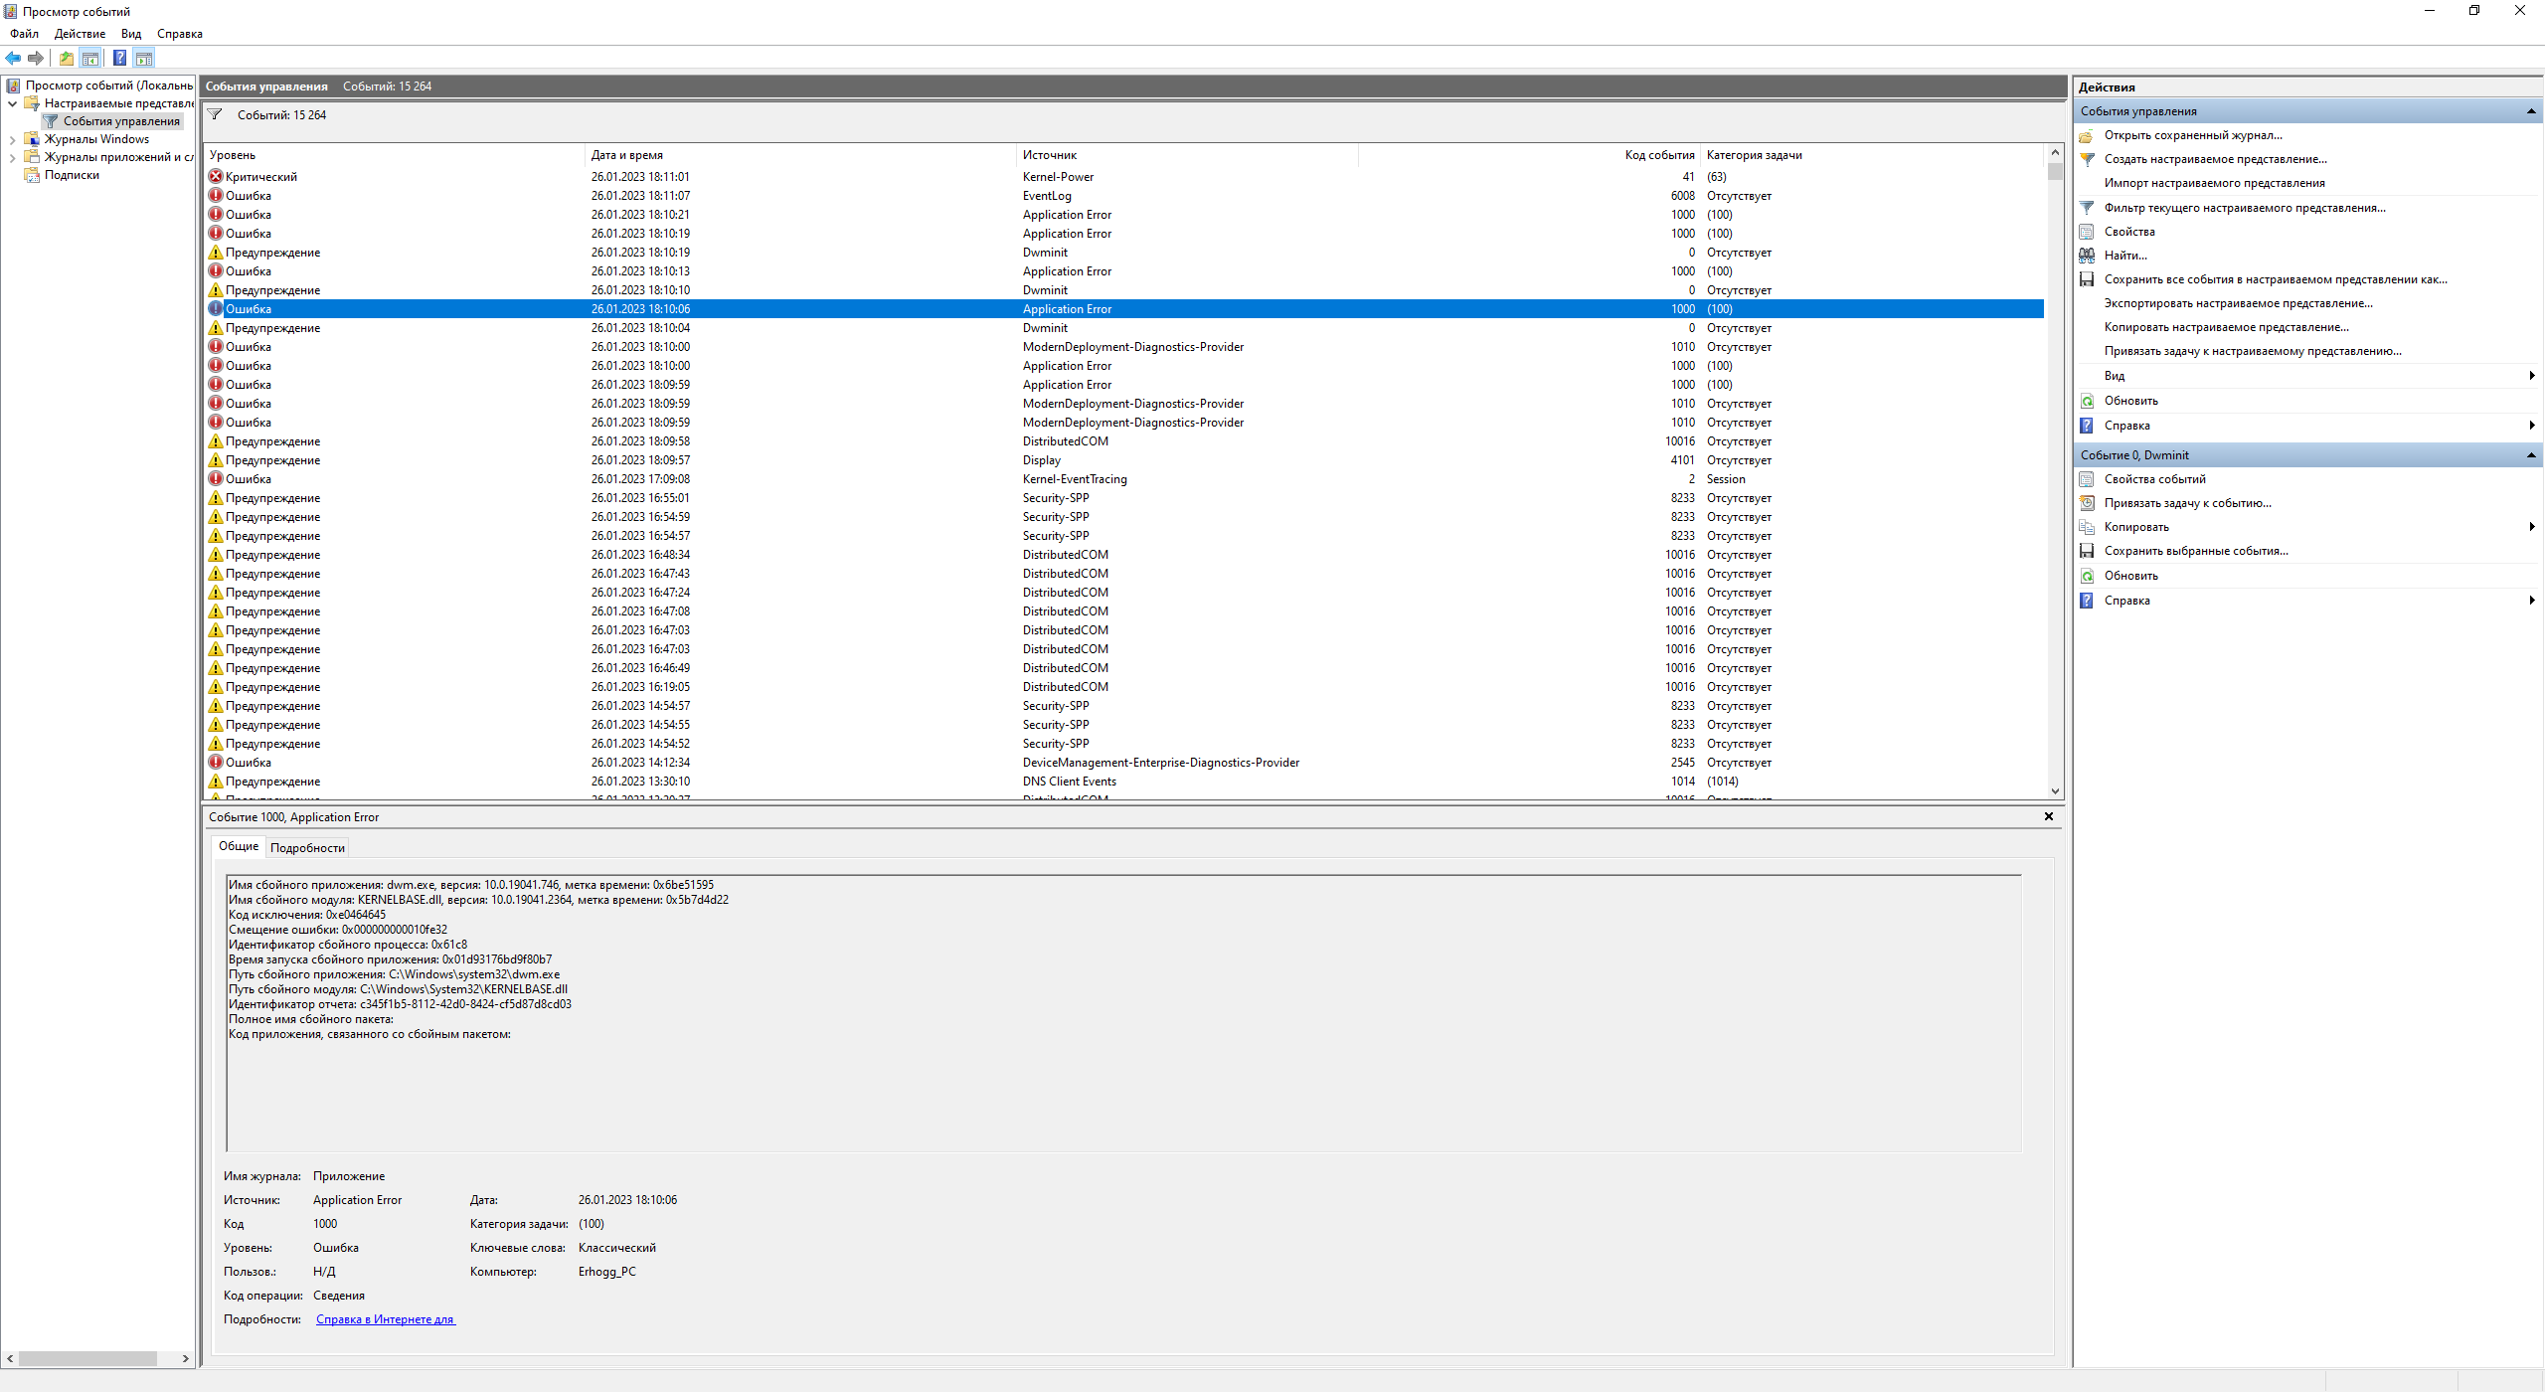Expand the Журналы Windows tree node
Image resolution: width=2545 pixels, height=1392 pixels.
click(x=12, y=139)
